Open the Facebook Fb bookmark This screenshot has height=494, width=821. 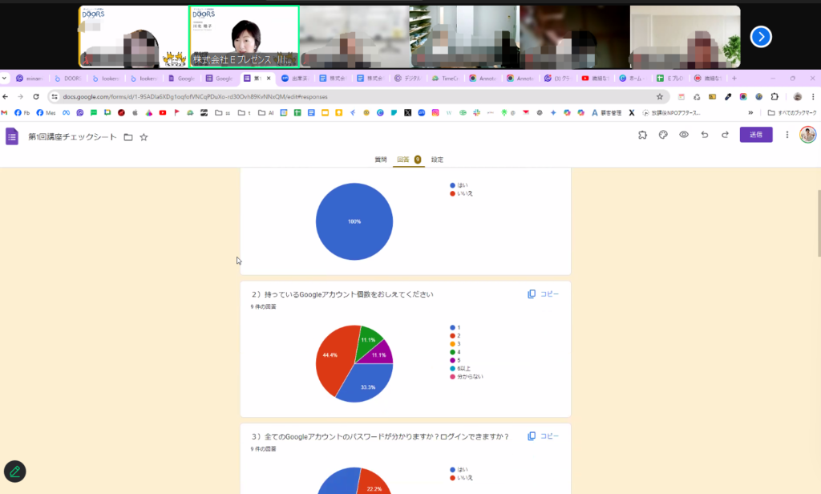22,112
